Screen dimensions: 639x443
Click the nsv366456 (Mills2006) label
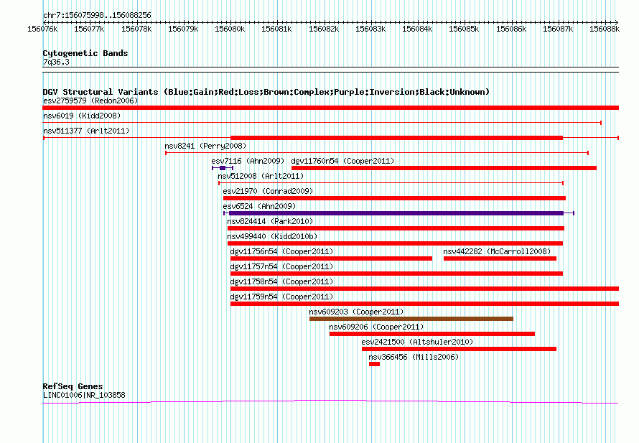coord(414,357)
